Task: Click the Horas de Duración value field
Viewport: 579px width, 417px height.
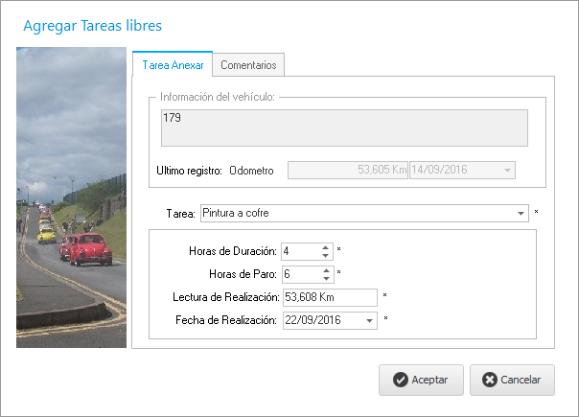Action: (298, 251)
